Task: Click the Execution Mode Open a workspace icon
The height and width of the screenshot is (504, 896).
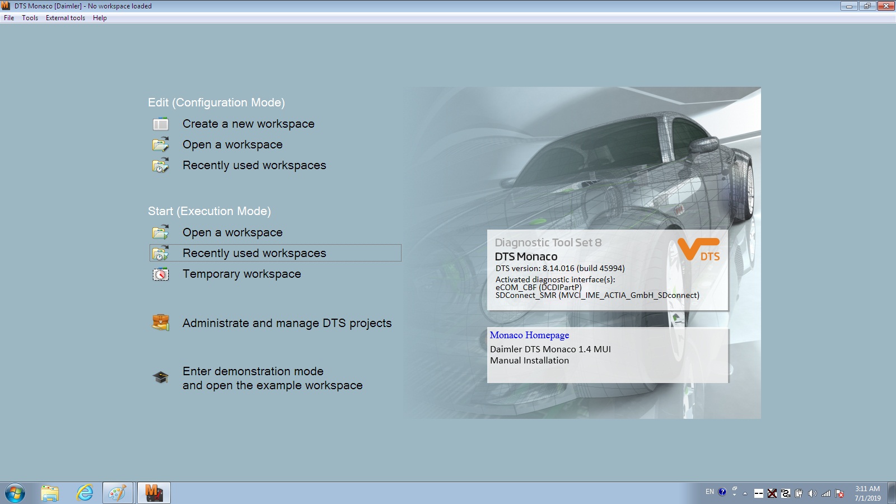Action: pyautogui.click(x=161, y=232)
